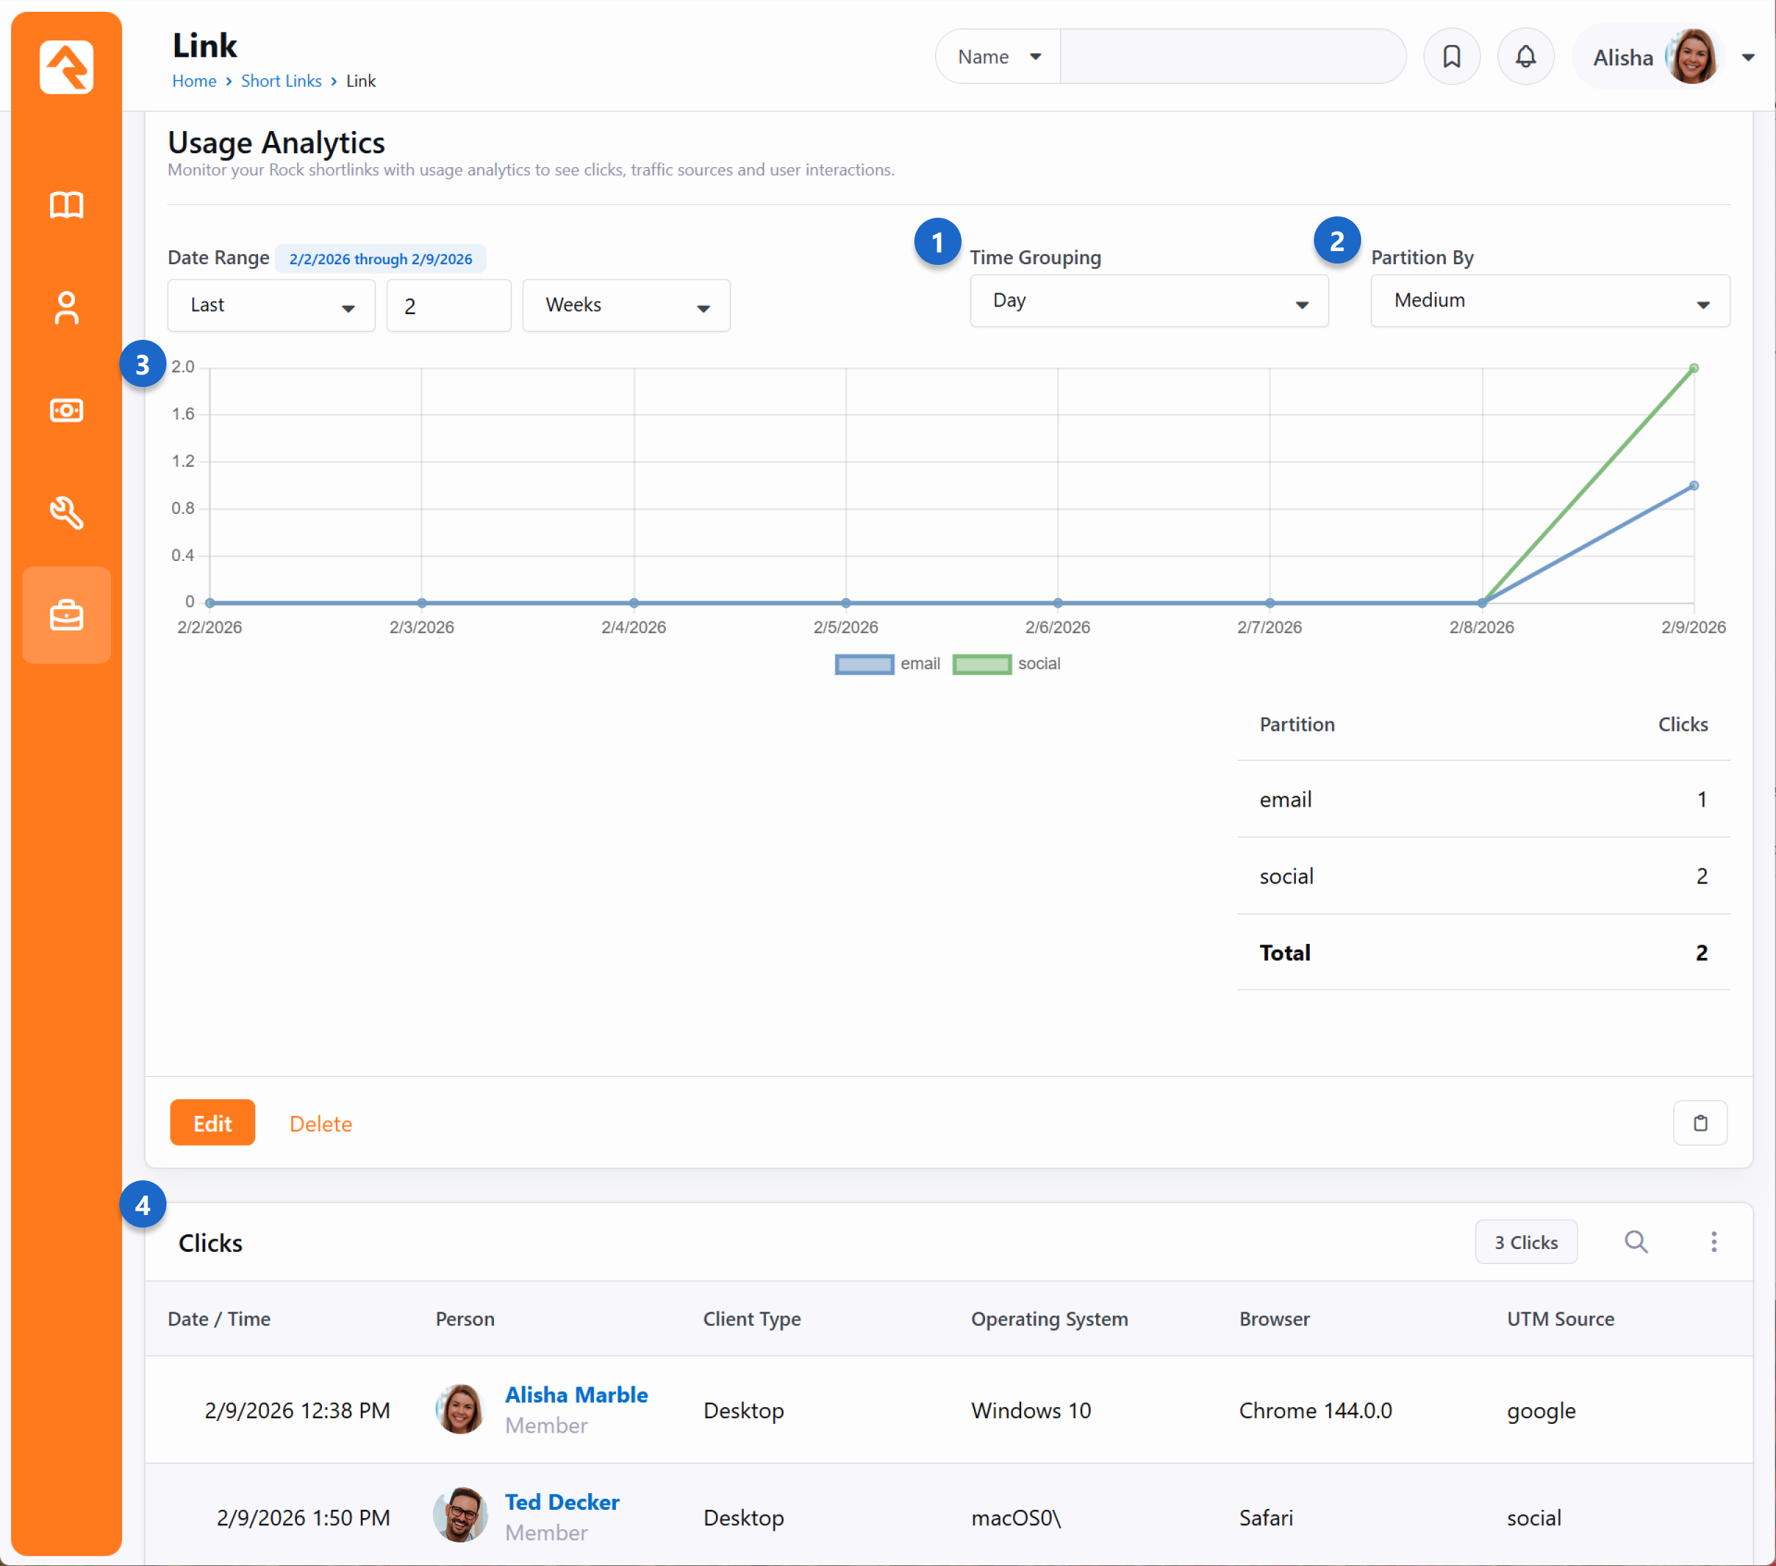Toggle the email legend series swatch
Image resolution: width=1776 pixels, height=1566 pixels.
click(864, 664)
